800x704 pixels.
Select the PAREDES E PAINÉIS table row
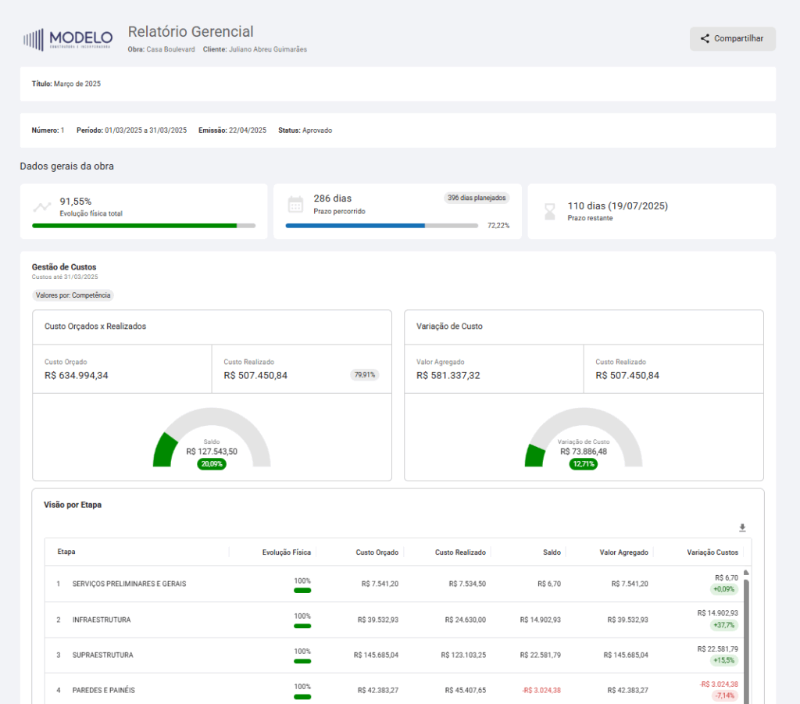103,690
